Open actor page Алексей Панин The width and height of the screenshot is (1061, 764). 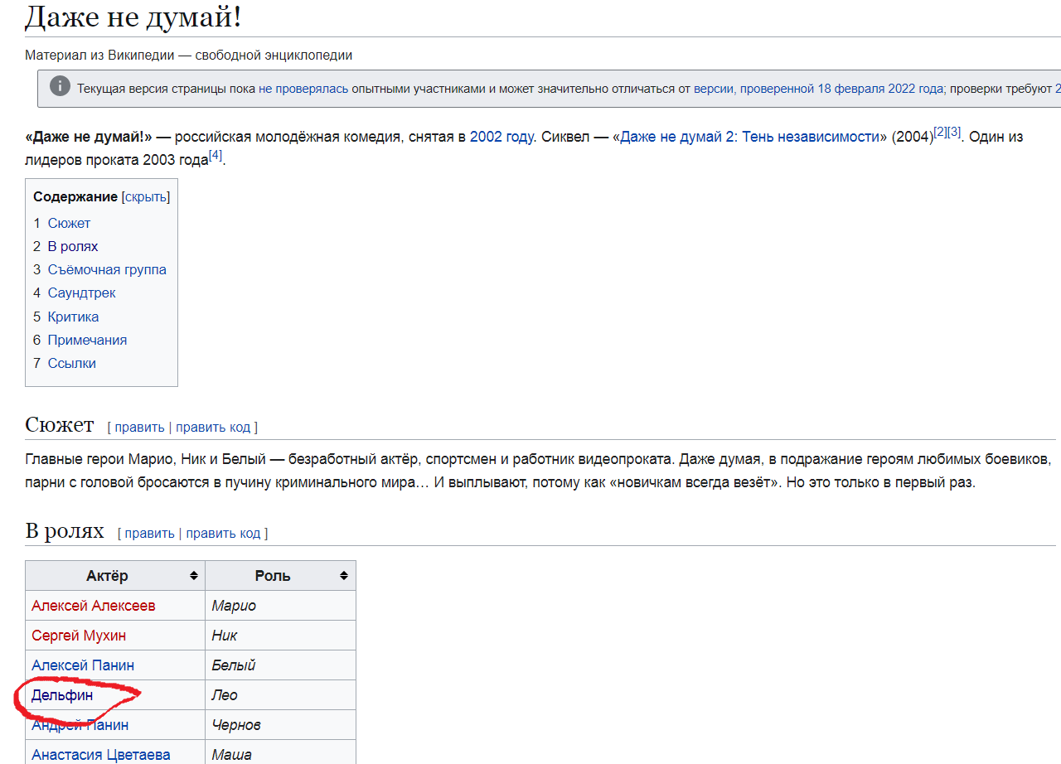(x=83, y=665)
